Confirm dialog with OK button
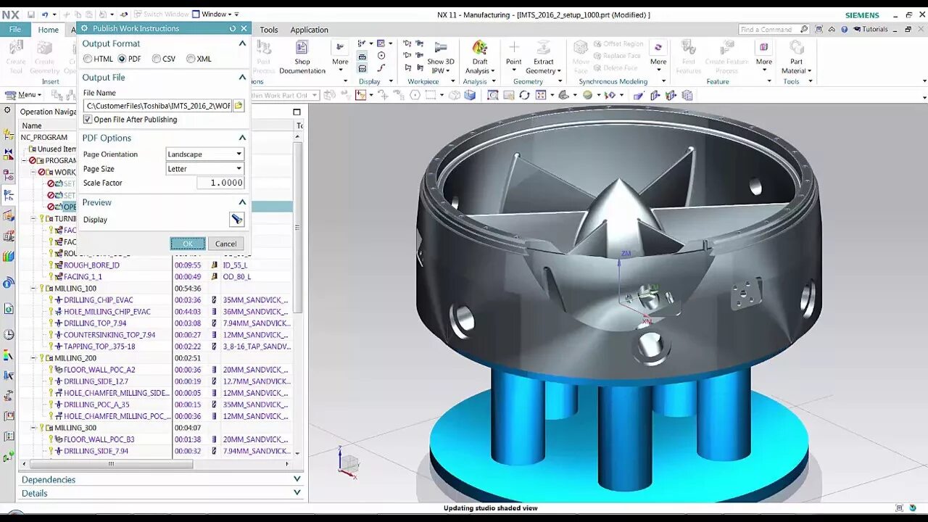Screen dimensions: 928x522 (x=188, y=244)
